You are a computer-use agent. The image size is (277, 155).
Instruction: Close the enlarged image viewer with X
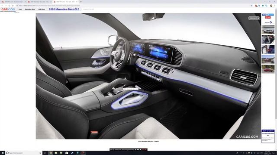coord(258,18)
